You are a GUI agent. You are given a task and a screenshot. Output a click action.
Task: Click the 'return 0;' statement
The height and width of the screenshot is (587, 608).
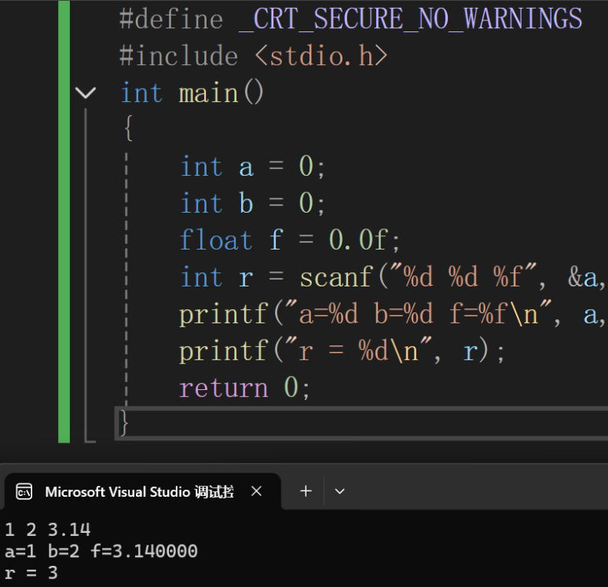244,388
